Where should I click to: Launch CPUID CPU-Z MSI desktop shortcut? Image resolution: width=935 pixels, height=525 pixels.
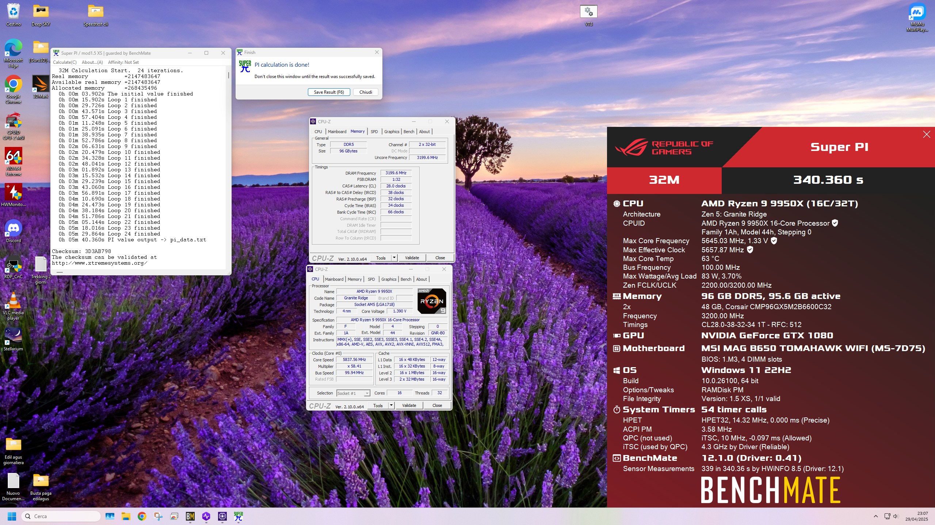[14, 126]
